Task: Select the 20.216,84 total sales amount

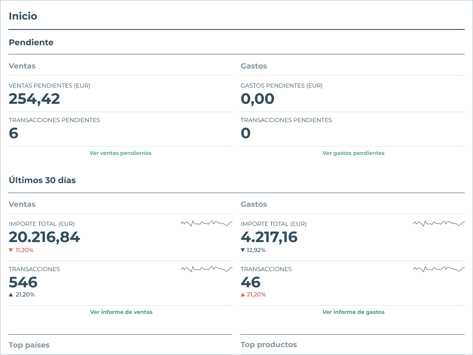Action: click(x=44, y=237)
